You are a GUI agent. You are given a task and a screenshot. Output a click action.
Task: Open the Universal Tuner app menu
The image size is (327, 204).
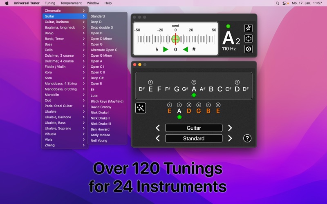click(27, 3)
